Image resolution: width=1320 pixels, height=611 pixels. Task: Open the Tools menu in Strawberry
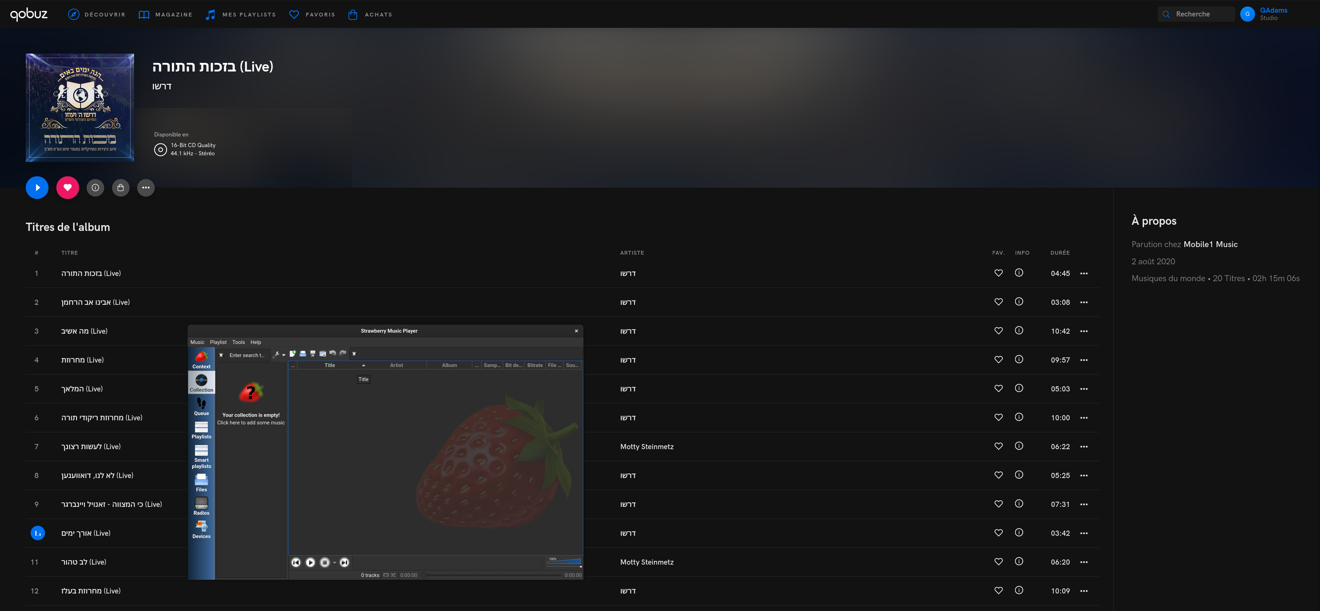pos(238,342)
